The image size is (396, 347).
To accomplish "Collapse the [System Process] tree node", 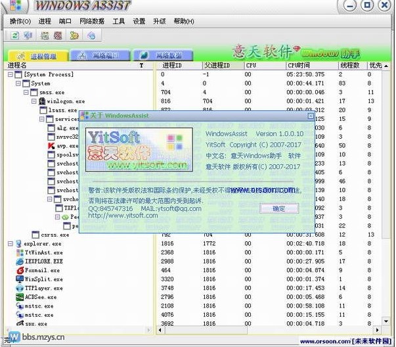I will [x=11, y=75].
